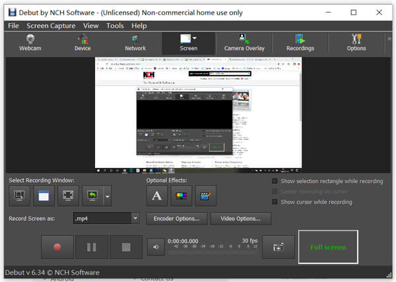Take a snapshot with the camera icon
This screenshot has width=396, height=282.
tap(279, 247)
